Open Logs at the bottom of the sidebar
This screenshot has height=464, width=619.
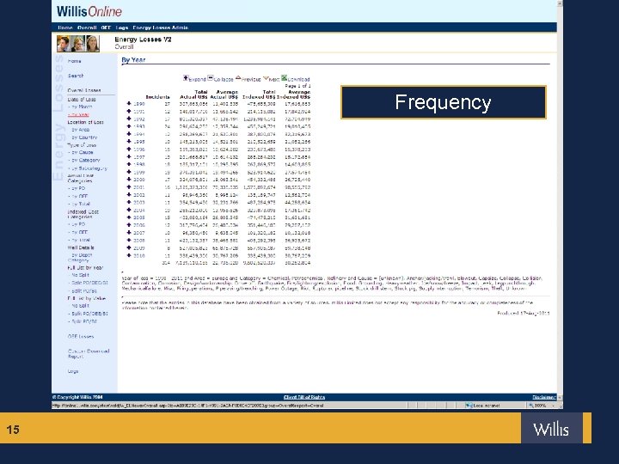[x=73, y=371]
